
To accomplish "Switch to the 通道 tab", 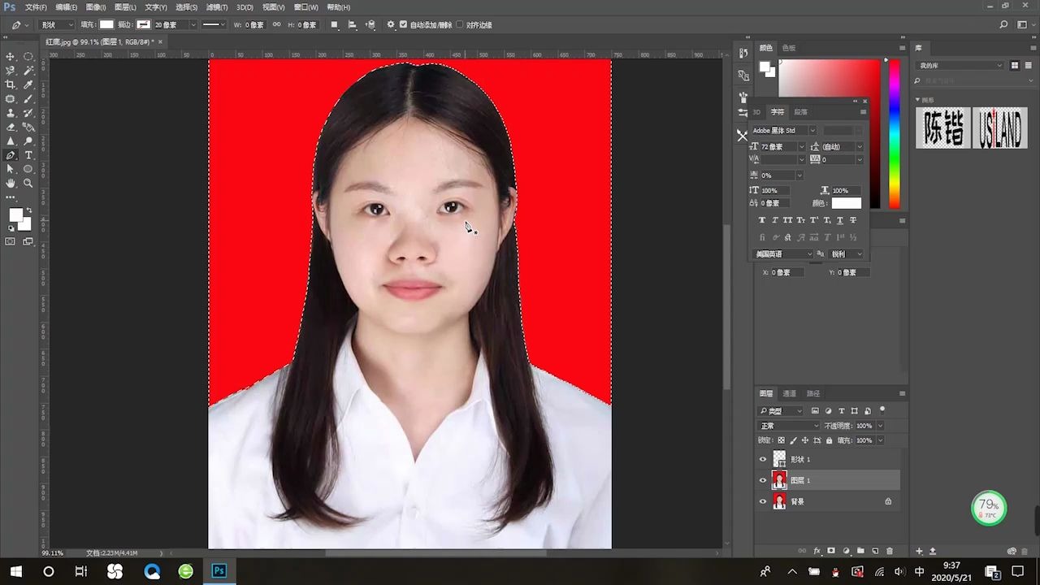I will pyautogui.click(x=789, y=393).
